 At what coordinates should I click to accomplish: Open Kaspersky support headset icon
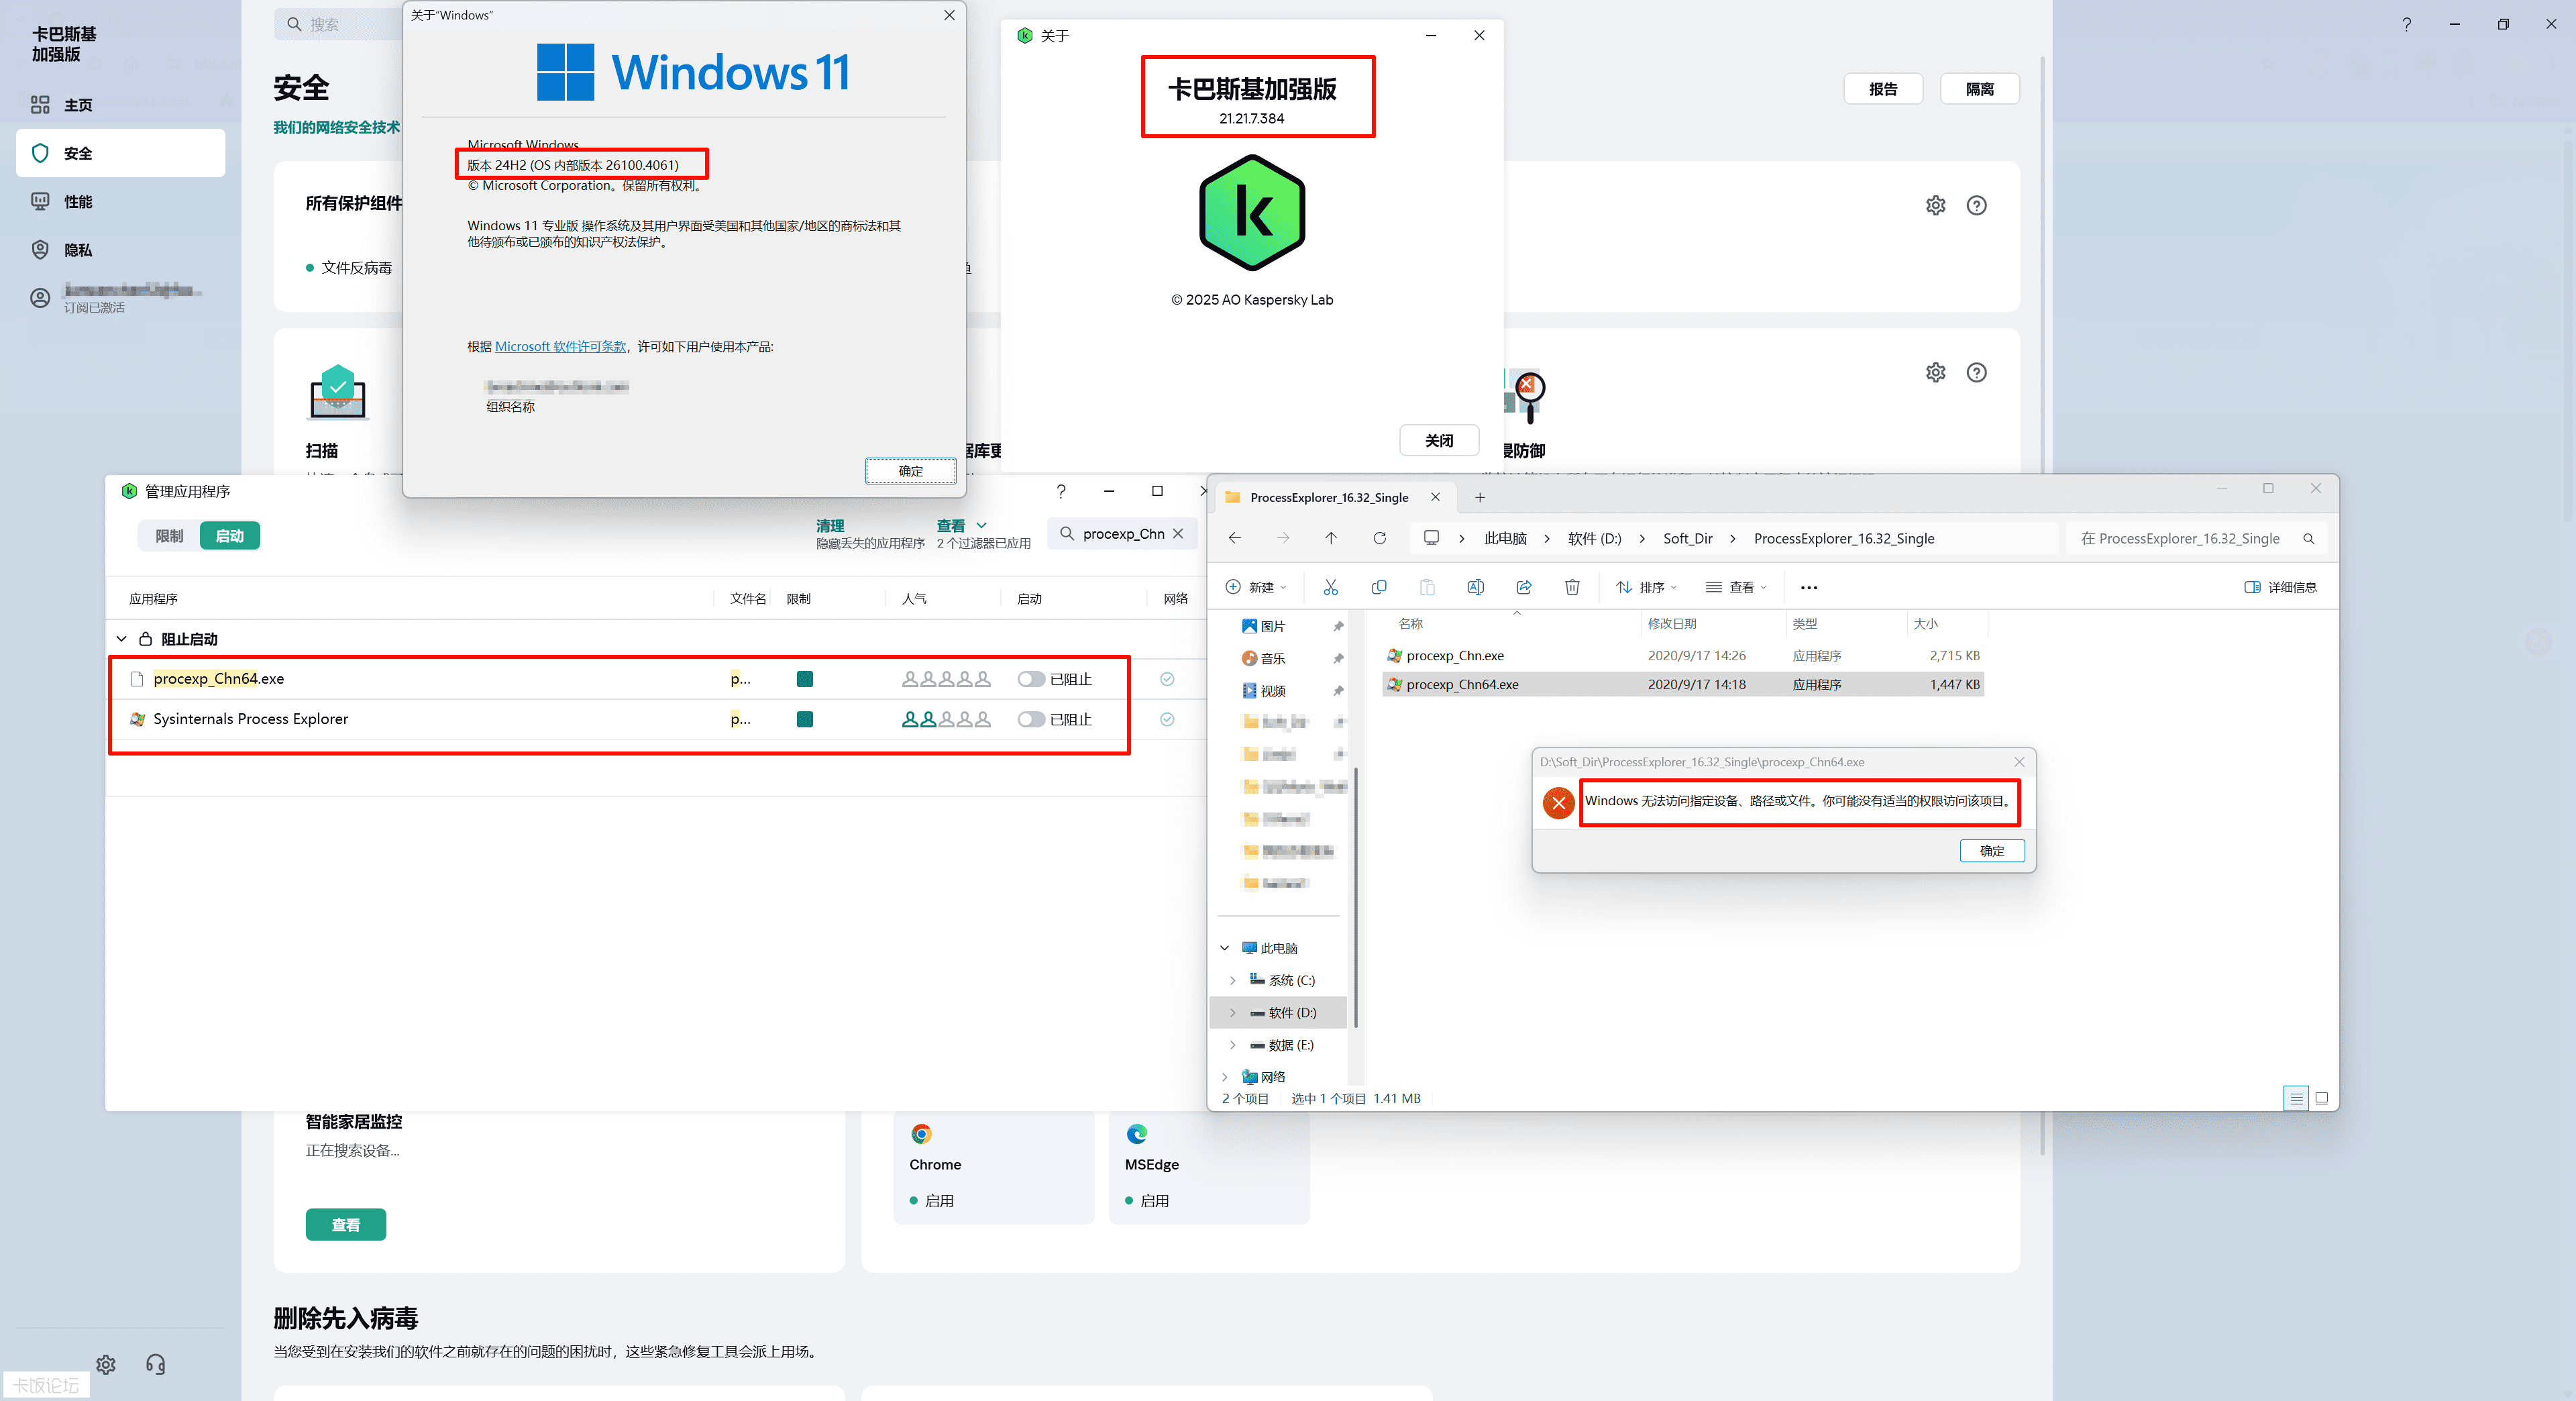click(x=155, y=1364)
